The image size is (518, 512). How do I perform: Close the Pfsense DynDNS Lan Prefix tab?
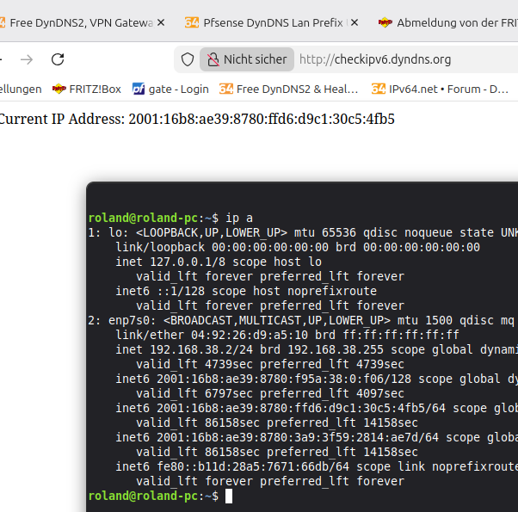coord(354,22)
